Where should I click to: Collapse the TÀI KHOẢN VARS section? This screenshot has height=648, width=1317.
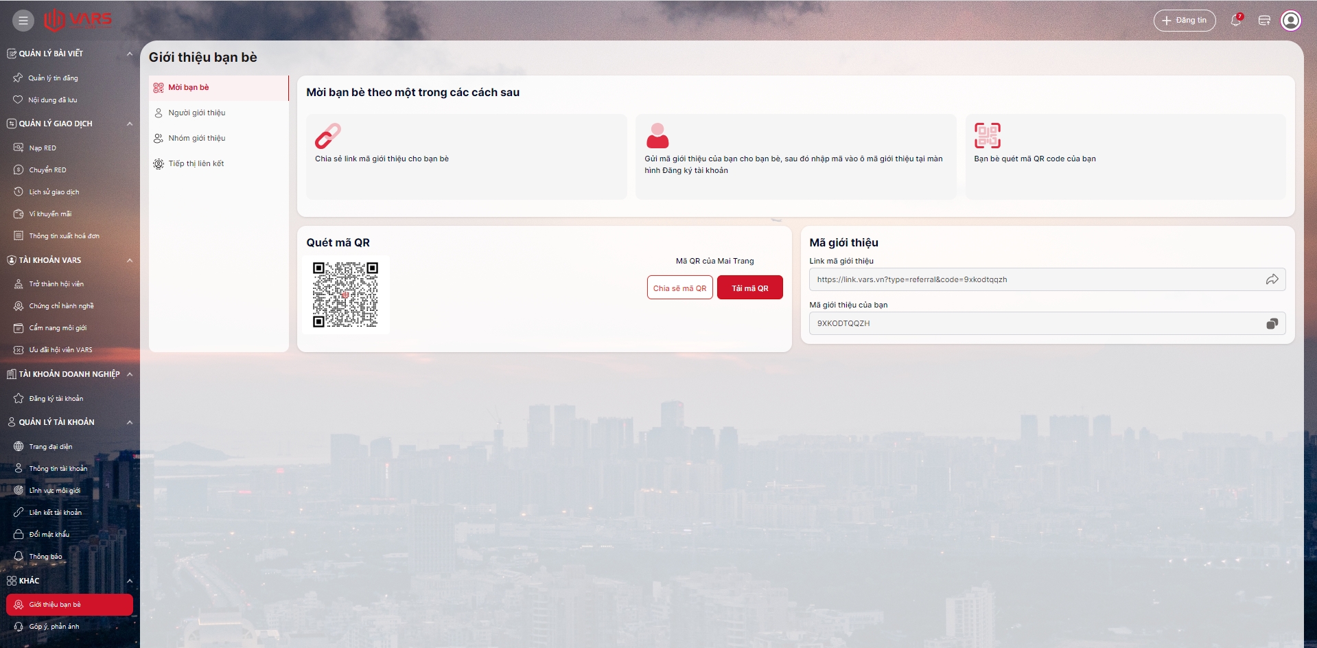[129, 260]
